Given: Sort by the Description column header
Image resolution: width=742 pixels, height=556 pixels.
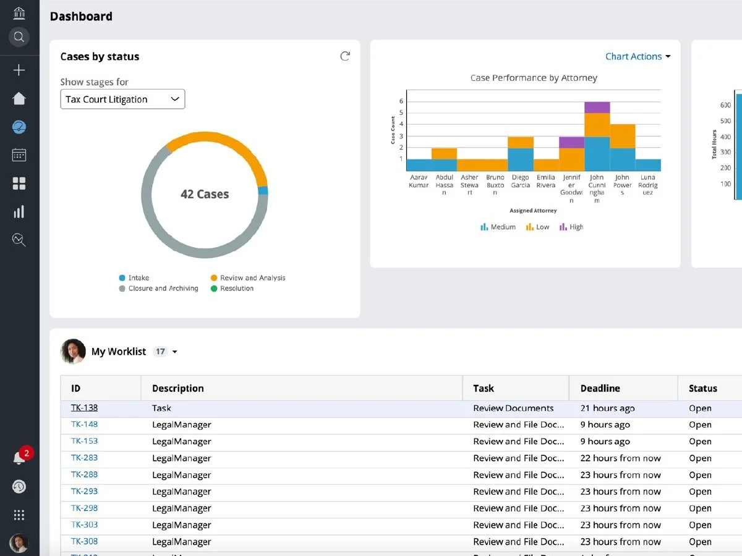Looking at the screenshot, I should (x=302, y=389).
